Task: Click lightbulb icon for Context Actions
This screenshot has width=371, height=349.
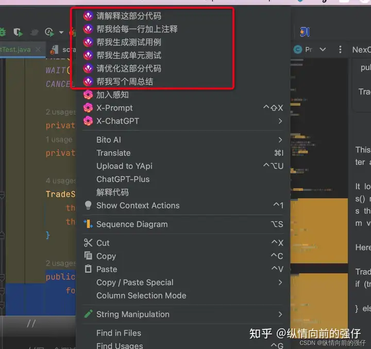Action: tap(88, 205)
